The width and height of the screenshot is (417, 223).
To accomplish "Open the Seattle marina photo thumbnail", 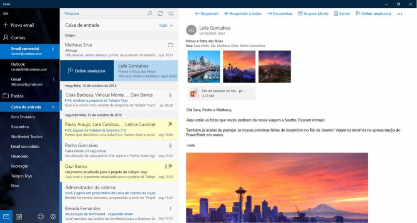I will (x=204, y=66).
